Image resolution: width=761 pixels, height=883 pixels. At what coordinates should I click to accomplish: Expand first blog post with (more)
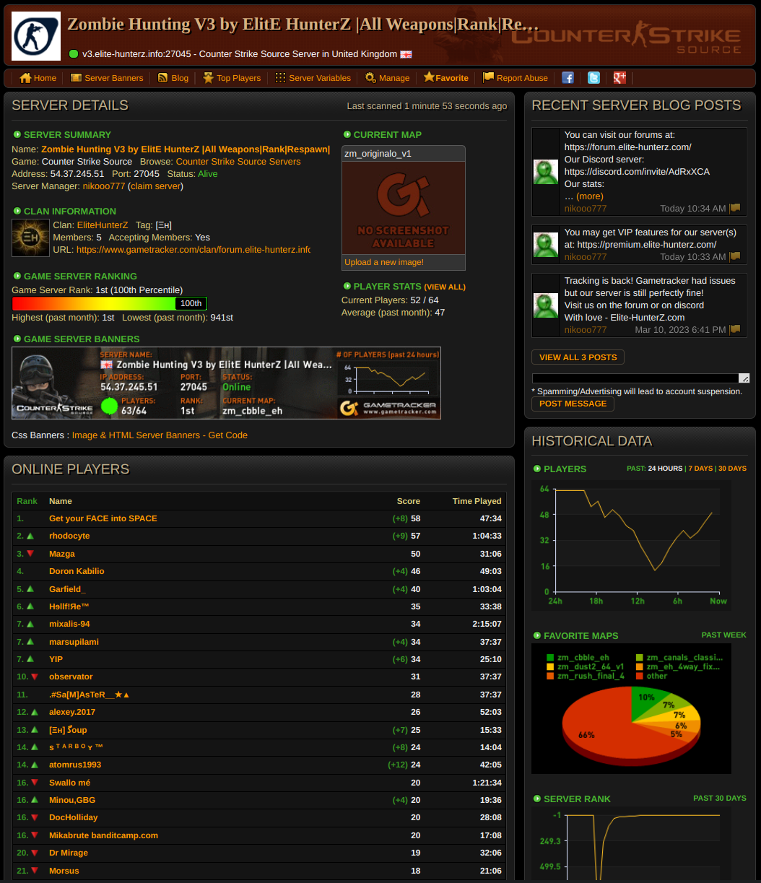(x=589, y=196)
